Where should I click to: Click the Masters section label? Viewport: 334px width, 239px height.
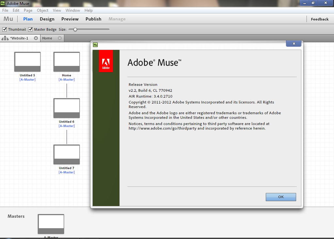click(x=16, y=216)
